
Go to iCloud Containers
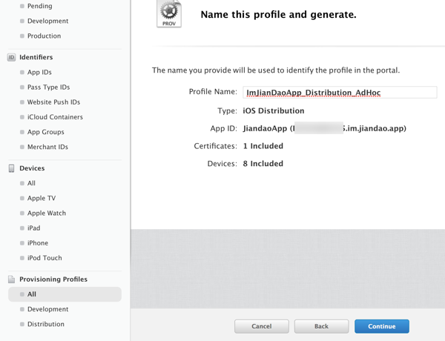(55, 117)
